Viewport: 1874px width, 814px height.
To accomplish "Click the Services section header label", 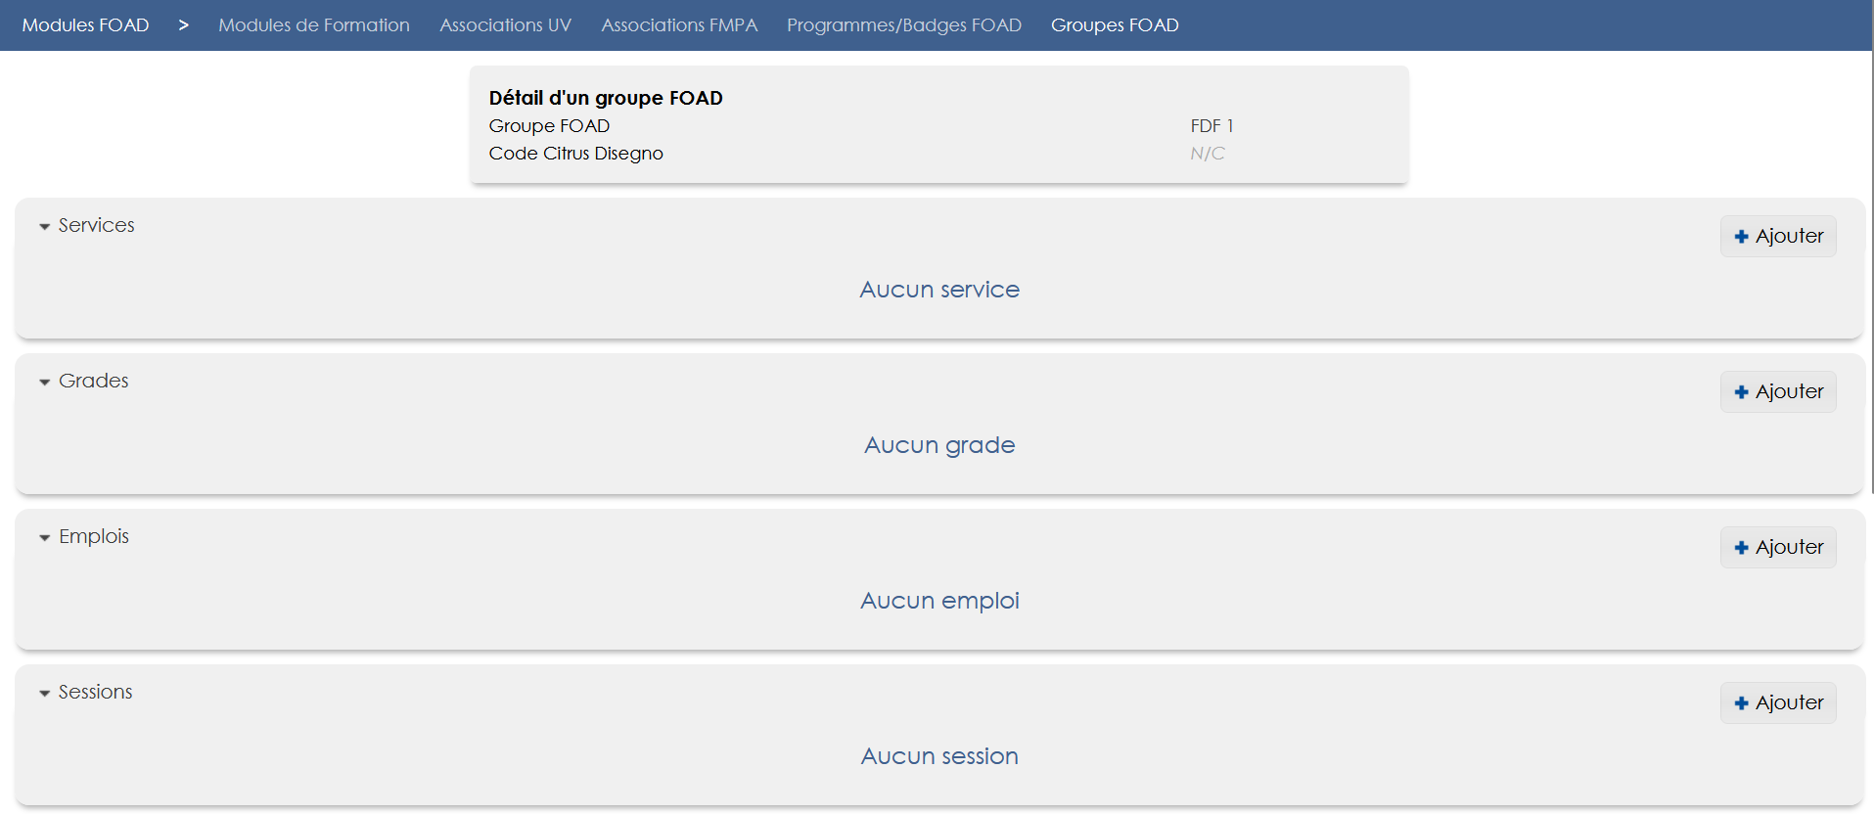I will click(x=96, y=225).
